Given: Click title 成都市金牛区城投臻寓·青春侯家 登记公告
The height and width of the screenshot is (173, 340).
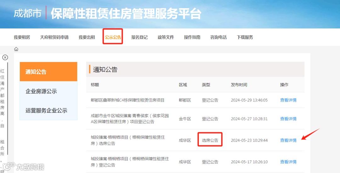Looking at the screenshot, I should 130,119.
